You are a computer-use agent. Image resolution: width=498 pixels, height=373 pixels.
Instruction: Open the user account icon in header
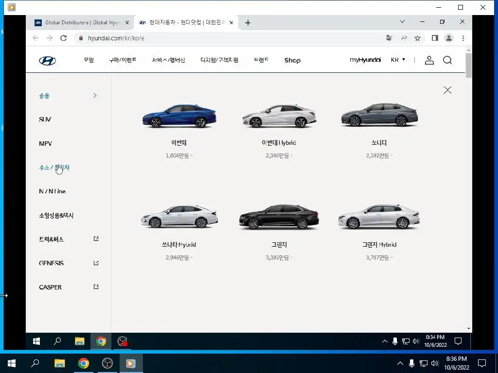click(x=429, y=60)
